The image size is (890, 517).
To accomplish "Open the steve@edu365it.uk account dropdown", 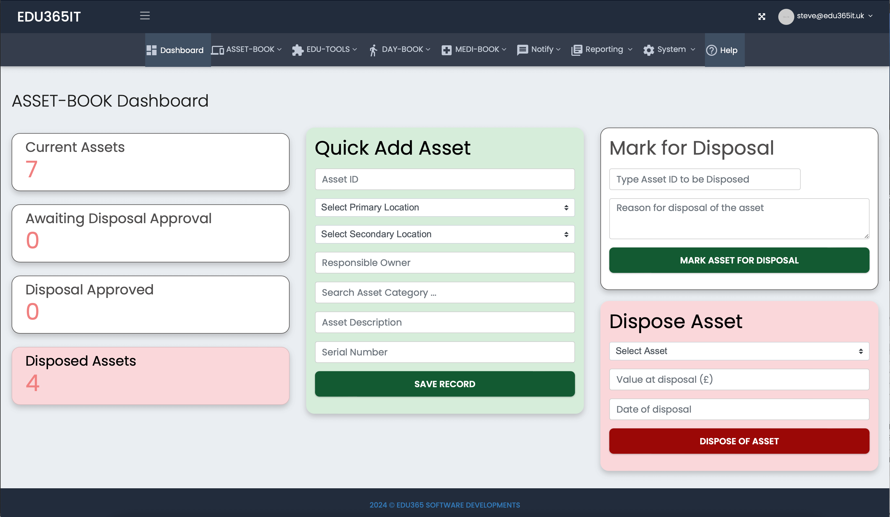I will point(835,16).
